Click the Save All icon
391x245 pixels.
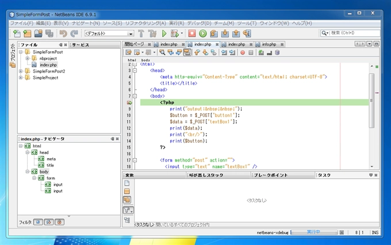(x=49, y=33)
